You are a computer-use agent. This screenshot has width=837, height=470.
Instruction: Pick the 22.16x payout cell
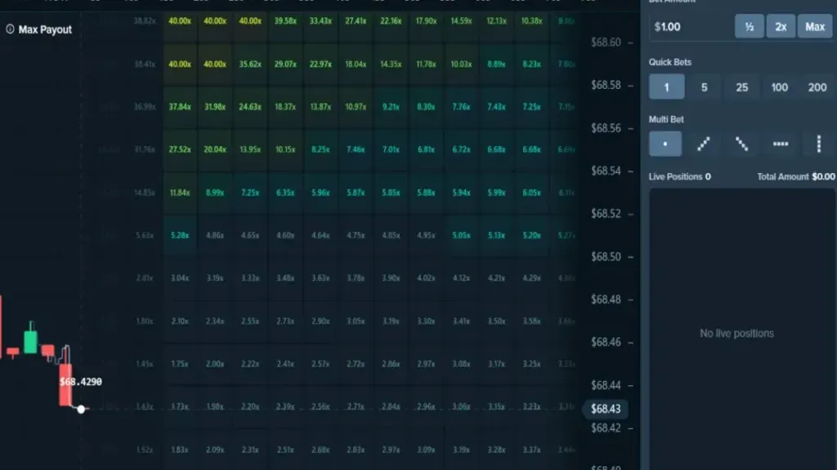[x=392, y=20]
